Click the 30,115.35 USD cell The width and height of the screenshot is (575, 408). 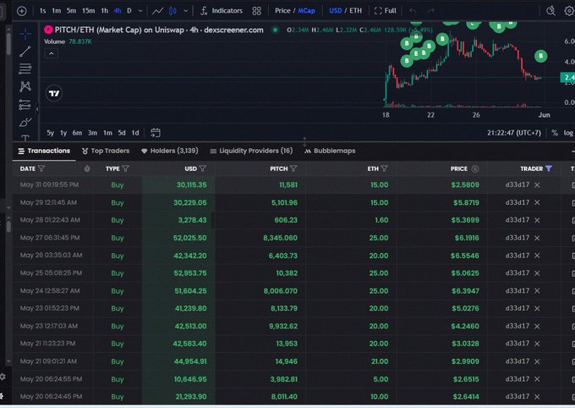coord(191,185)
